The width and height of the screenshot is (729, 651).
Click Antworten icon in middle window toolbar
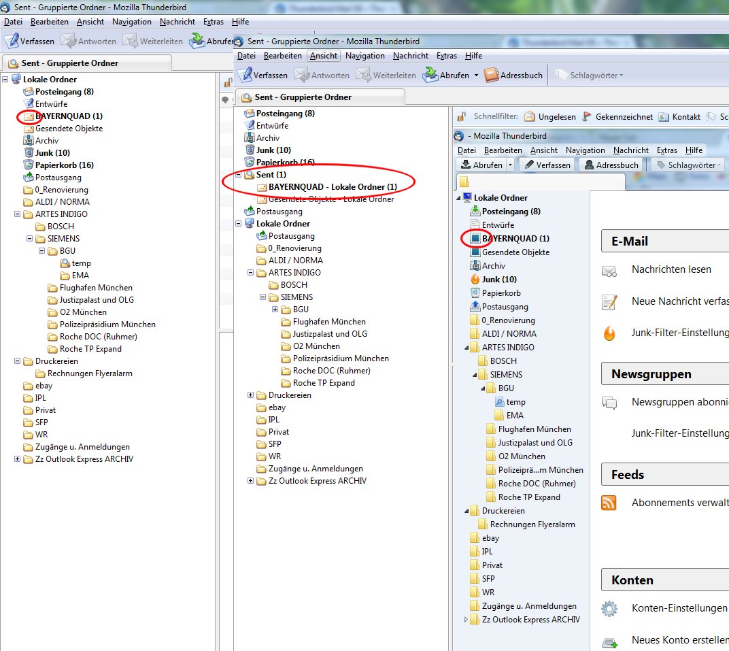click(302, 75)
